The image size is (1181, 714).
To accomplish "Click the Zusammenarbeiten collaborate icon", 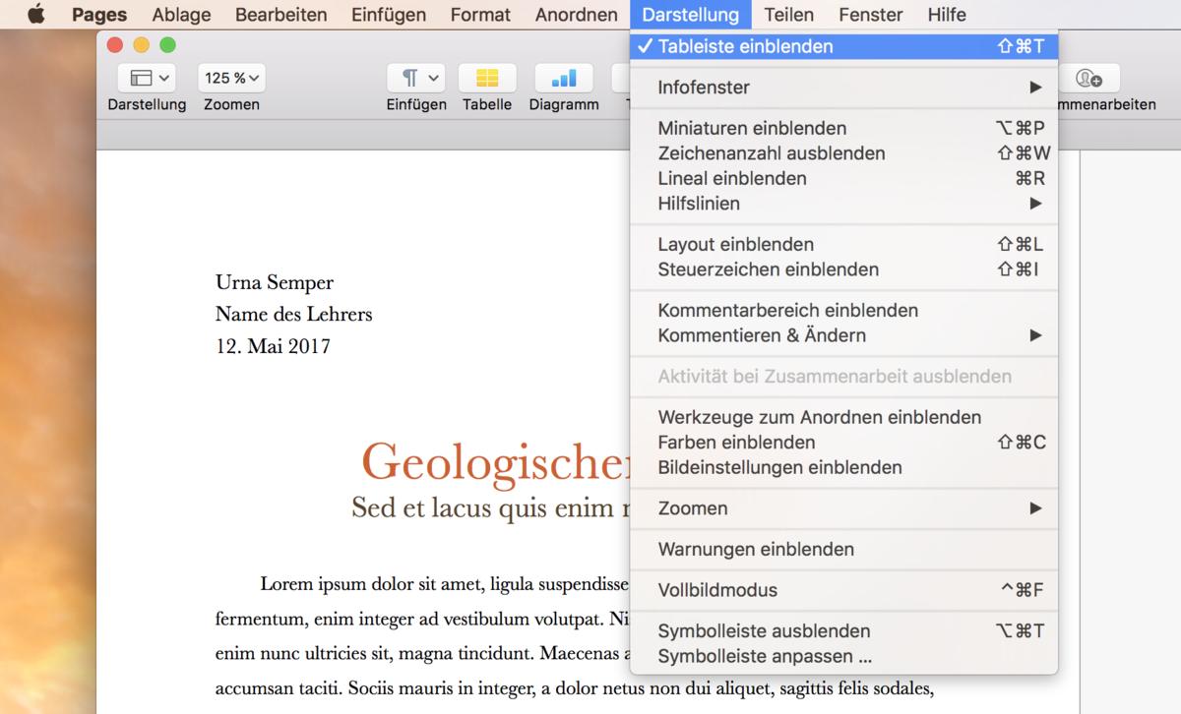I will (1088, 78).
